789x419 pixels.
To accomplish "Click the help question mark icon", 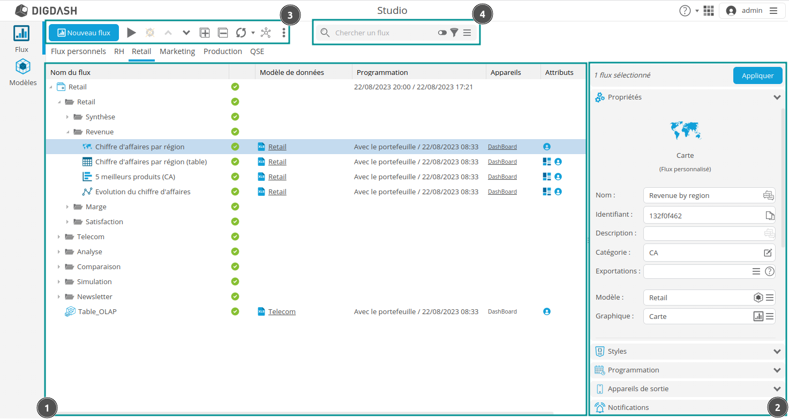I will click(685, 11).
